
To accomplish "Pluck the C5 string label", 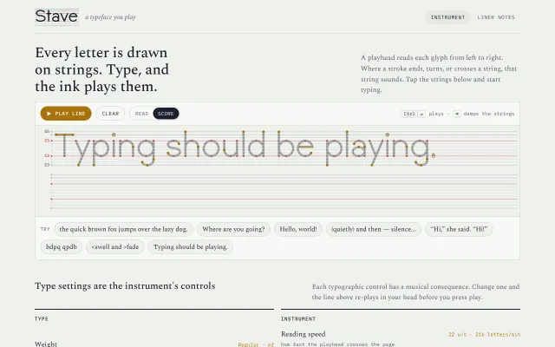I will click(x=47, y=141).
